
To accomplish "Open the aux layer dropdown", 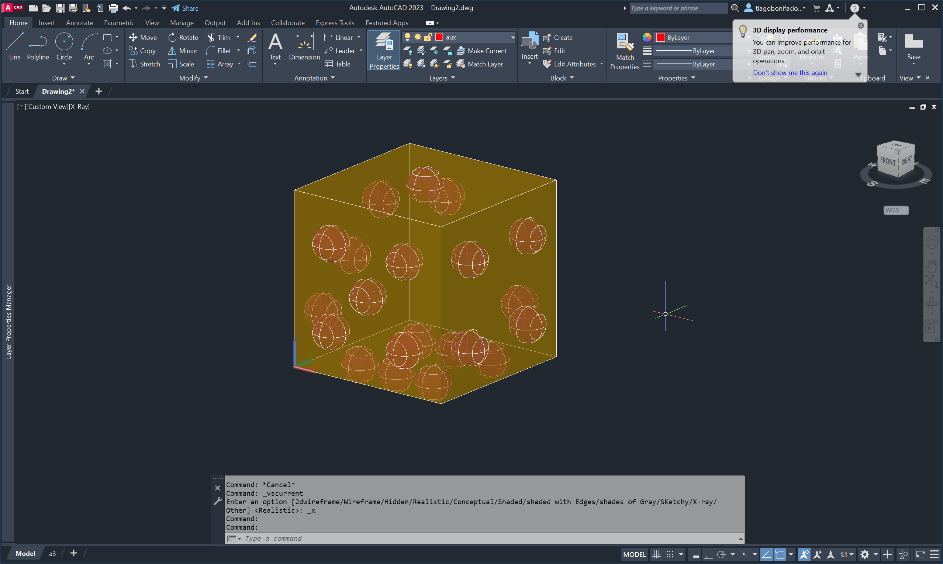I will tap(513, 37).
